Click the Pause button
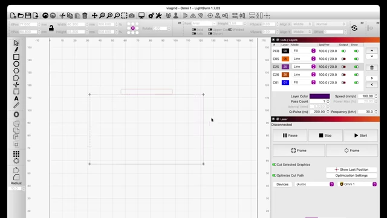This screenshot has height=218, width=387. point(290,136)
